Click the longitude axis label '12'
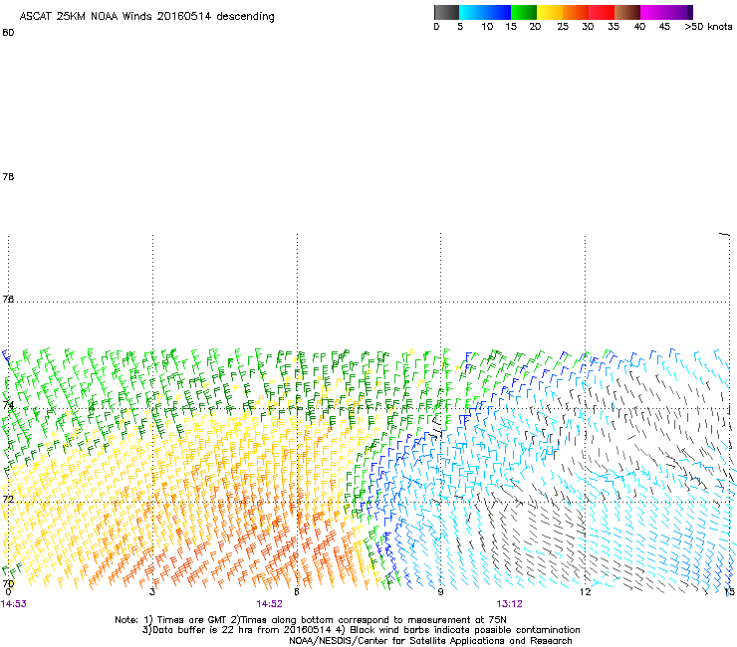This screenshot has height=647, width=737. click(585, 592)
